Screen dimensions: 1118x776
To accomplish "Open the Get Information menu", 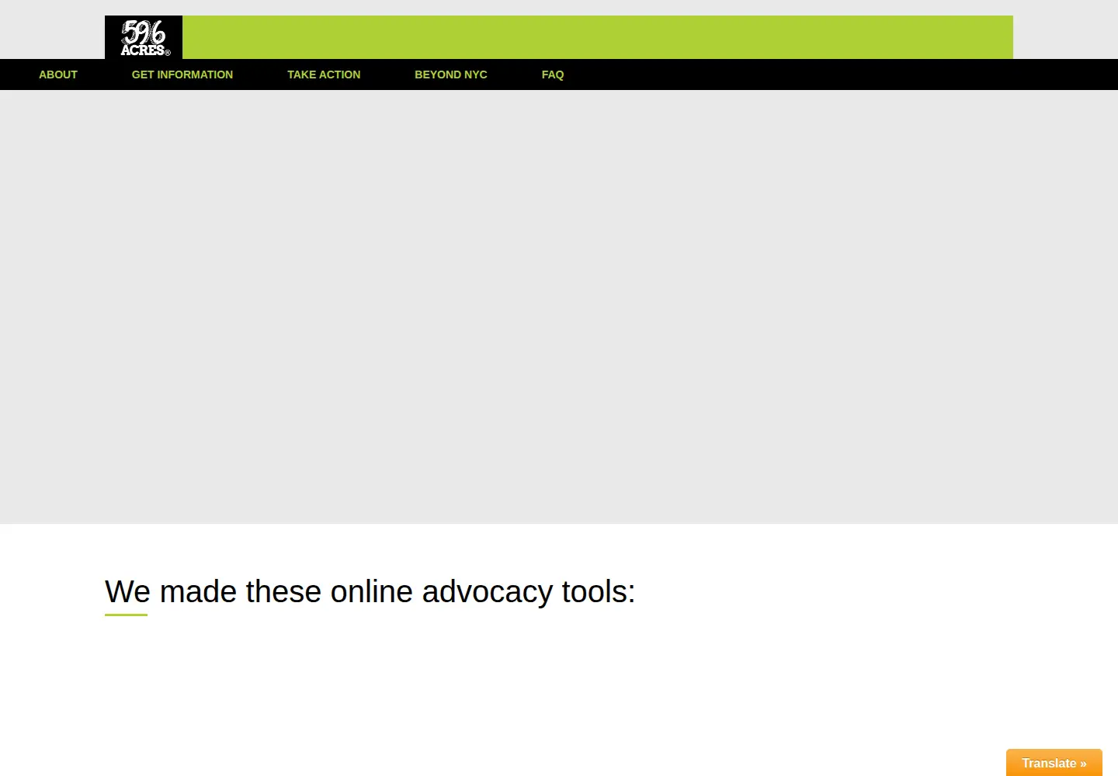I will [x=182, y=74].
